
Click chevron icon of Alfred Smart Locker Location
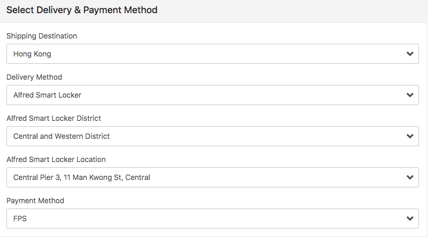[x=409, y=177]
